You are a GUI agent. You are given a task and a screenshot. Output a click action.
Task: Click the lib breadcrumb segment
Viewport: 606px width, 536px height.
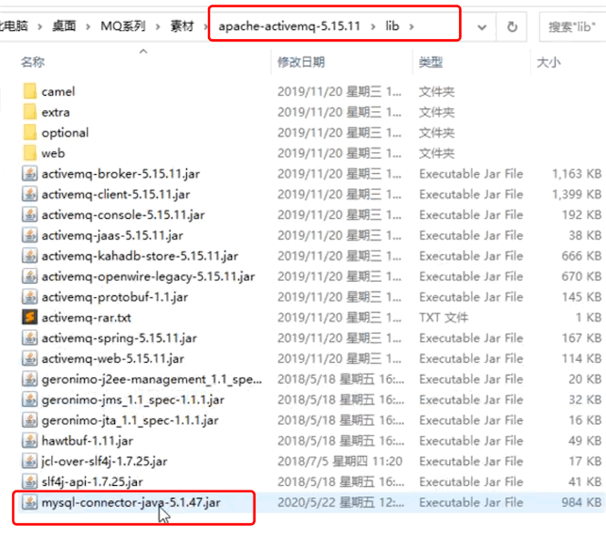tap(392, 26)
